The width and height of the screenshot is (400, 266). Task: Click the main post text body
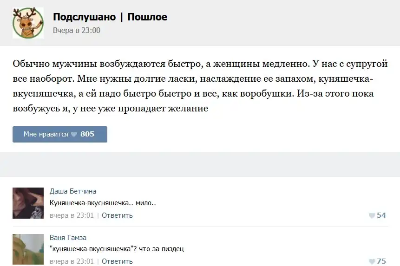[200, 86]
